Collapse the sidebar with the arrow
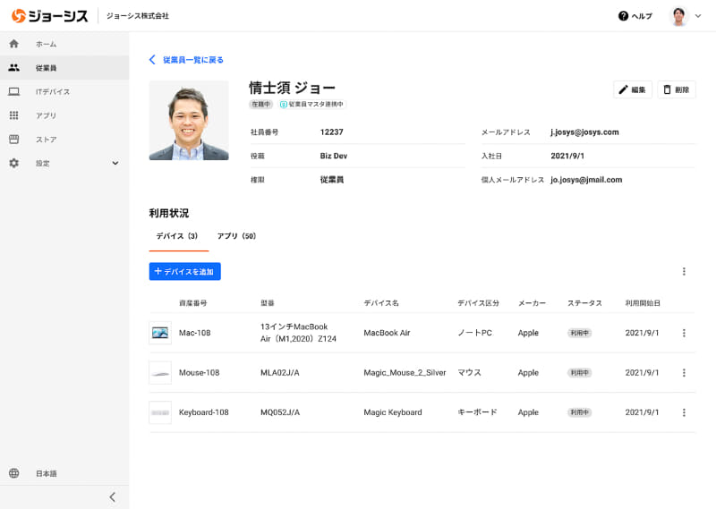Viewport: 716px width, 509px height. (113, 496)
